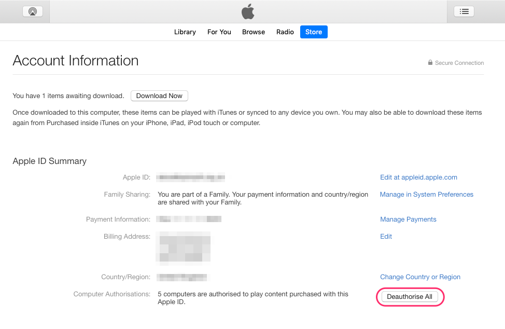The width and height of the screenshot is (505, 329).
Task: Click 'You have 1 items awaiting download' text
Action: point(68,95)
